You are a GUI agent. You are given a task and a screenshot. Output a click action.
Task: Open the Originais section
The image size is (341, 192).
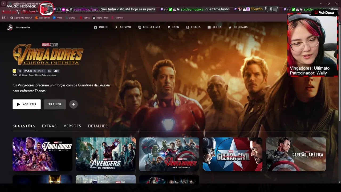(238, 27)
